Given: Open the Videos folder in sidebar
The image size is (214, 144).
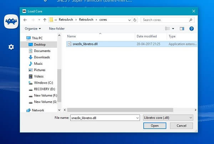Looking at the screenshot, I should [x=39, y=76].
